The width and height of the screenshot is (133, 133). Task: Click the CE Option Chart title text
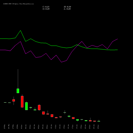coord(18,4)
